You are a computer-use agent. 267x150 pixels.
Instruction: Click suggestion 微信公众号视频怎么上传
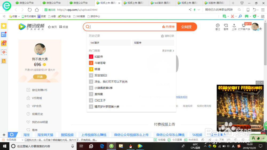pyautogui.click(x=131, y=135)
